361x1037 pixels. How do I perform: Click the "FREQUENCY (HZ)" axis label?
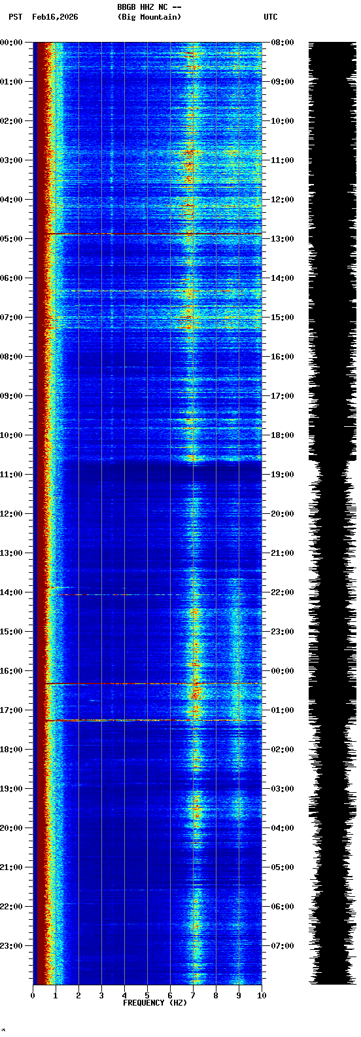(x=155, y=1003)
